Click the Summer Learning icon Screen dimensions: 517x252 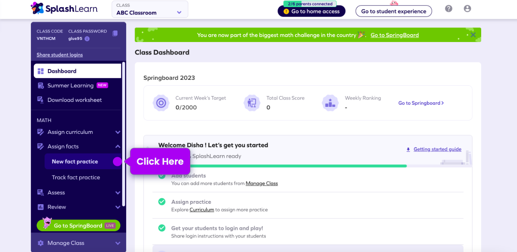point(41,86)
